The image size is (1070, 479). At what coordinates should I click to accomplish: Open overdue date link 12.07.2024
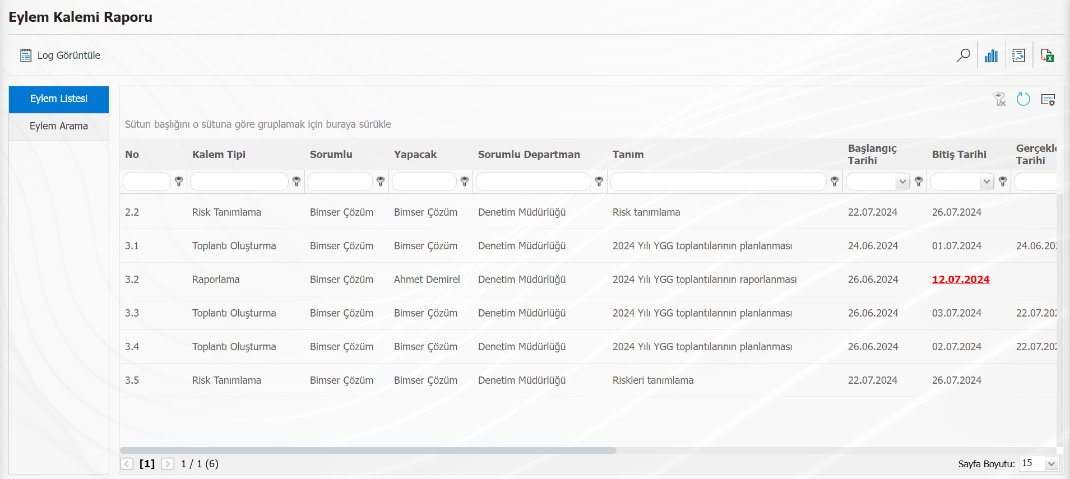click(x=961, y=280)
